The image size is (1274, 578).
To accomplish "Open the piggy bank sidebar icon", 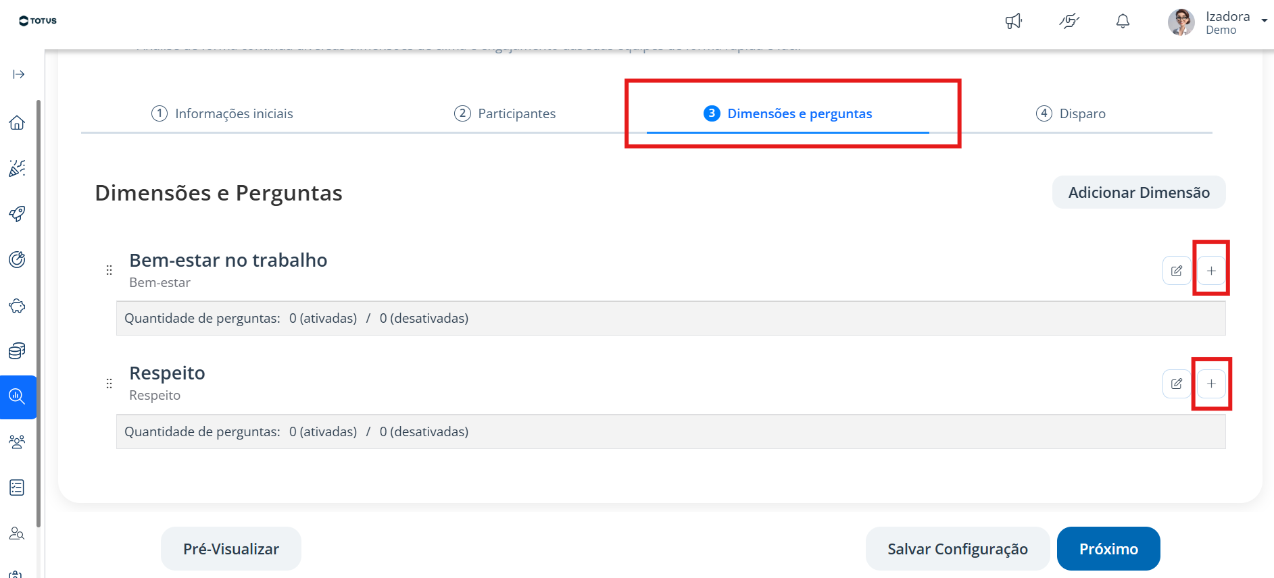I will pos(17,306).
